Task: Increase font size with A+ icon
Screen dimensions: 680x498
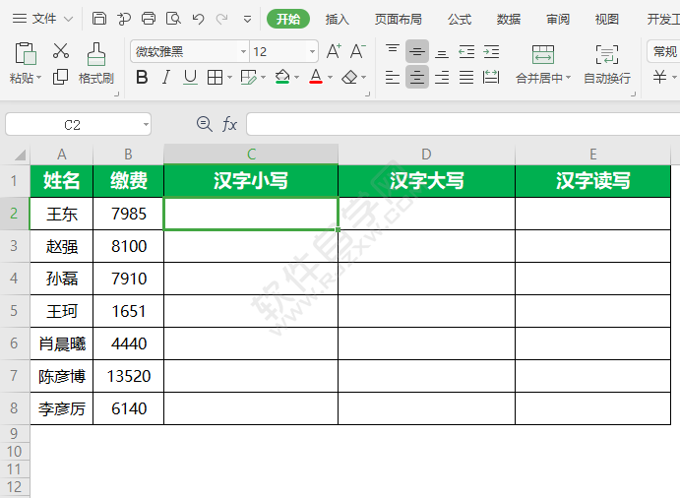Action: tap(334, 51)
